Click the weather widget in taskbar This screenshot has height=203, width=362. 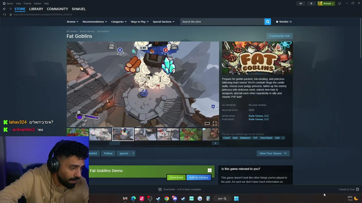point(353,198)
